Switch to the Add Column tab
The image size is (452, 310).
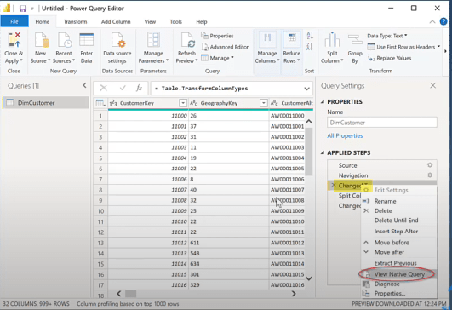click(116, 21)
